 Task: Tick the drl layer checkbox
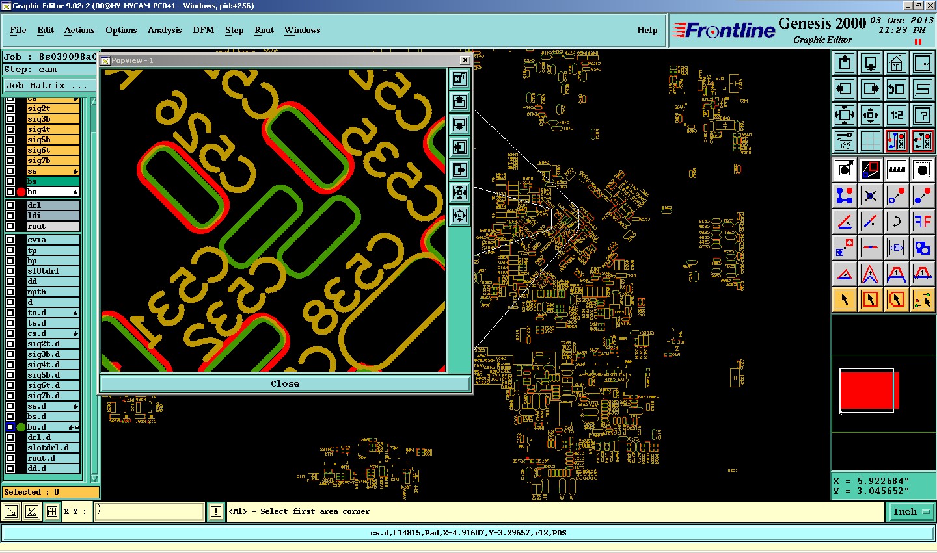tap(10, 205)
